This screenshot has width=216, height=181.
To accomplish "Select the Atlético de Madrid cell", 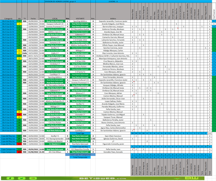I will (55, 141).
